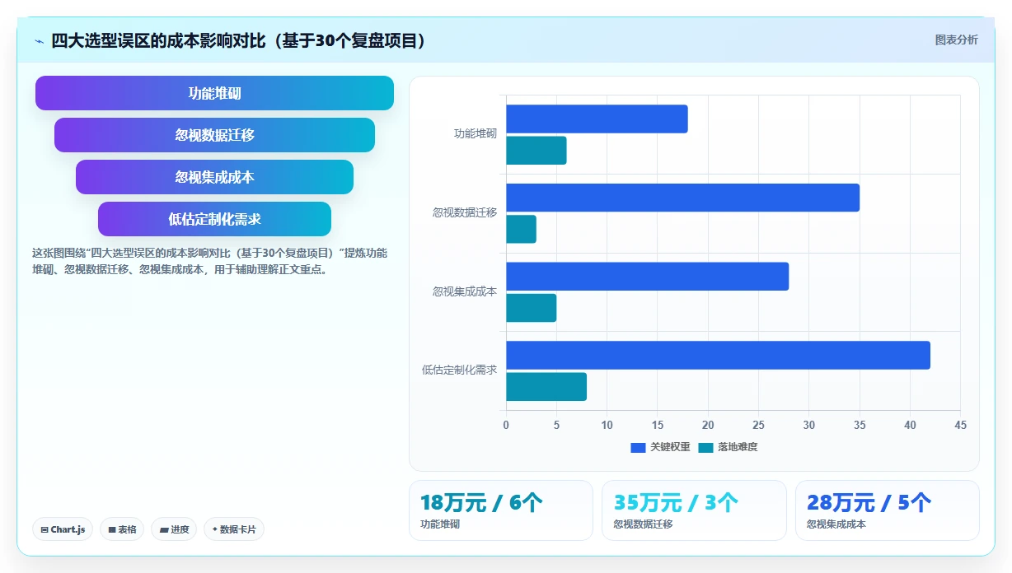The image size is (1012, 573).
Task: Click the 28万元 / 5个 data card
Action: (888, 510)
